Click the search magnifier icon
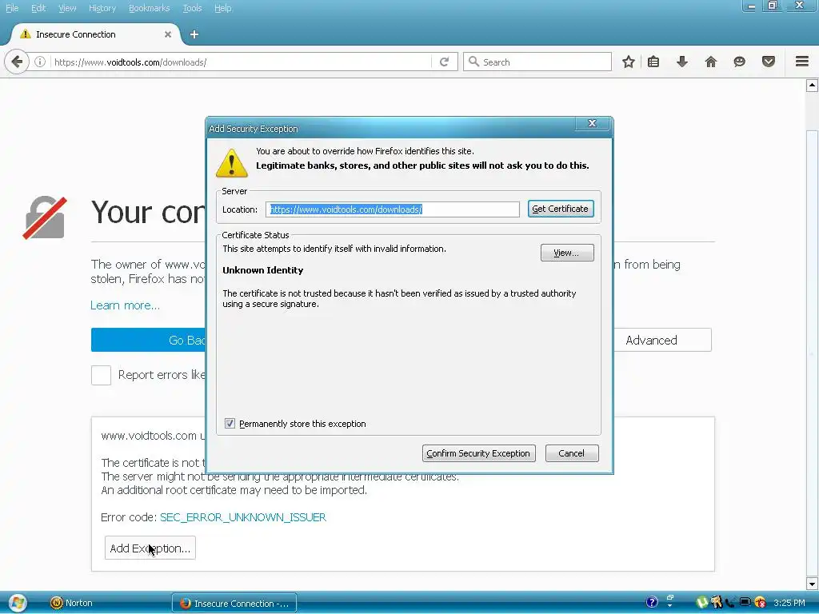 click(473, 62)
